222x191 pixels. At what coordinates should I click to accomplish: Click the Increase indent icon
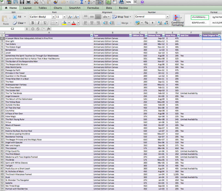(x=112, y=23)
